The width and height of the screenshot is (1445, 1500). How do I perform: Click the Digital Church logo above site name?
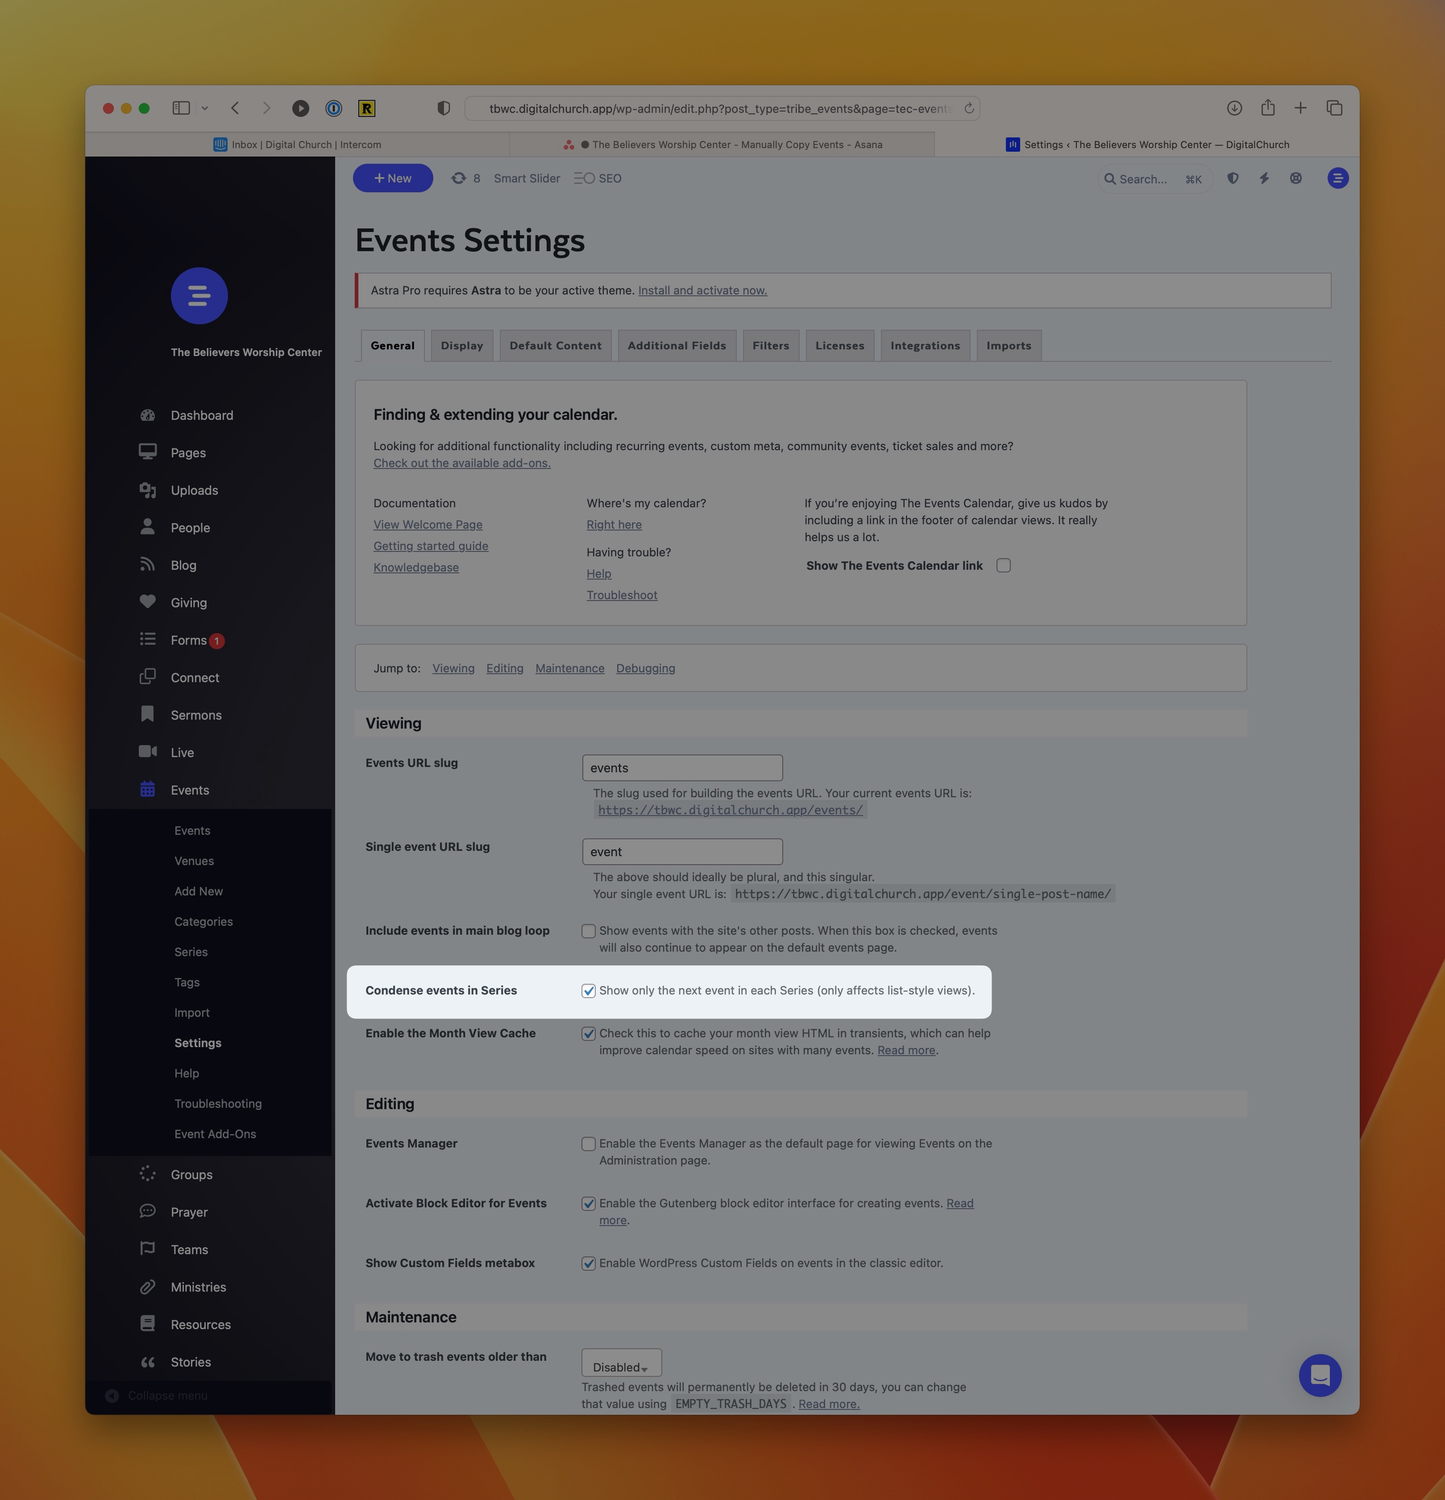(199, 295)
